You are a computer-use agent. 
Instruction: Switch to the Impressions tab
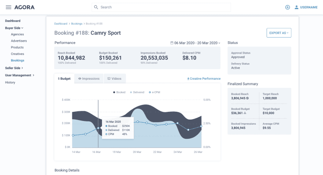[x=89, y=79]
